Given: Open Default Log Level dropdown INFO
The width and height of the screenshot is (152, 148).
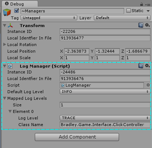Looking at the screenshot, I should (x=105, y=92).
